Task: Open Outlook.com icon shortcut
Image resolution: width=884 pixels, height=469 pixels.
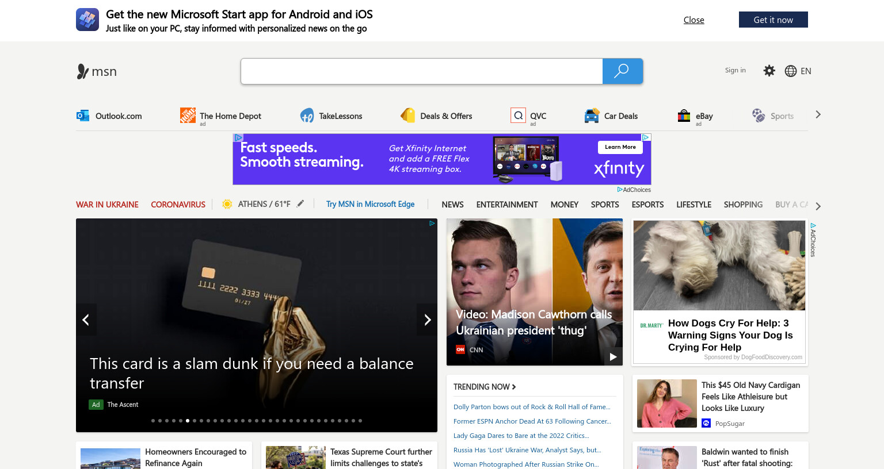Action: [83, 116]
